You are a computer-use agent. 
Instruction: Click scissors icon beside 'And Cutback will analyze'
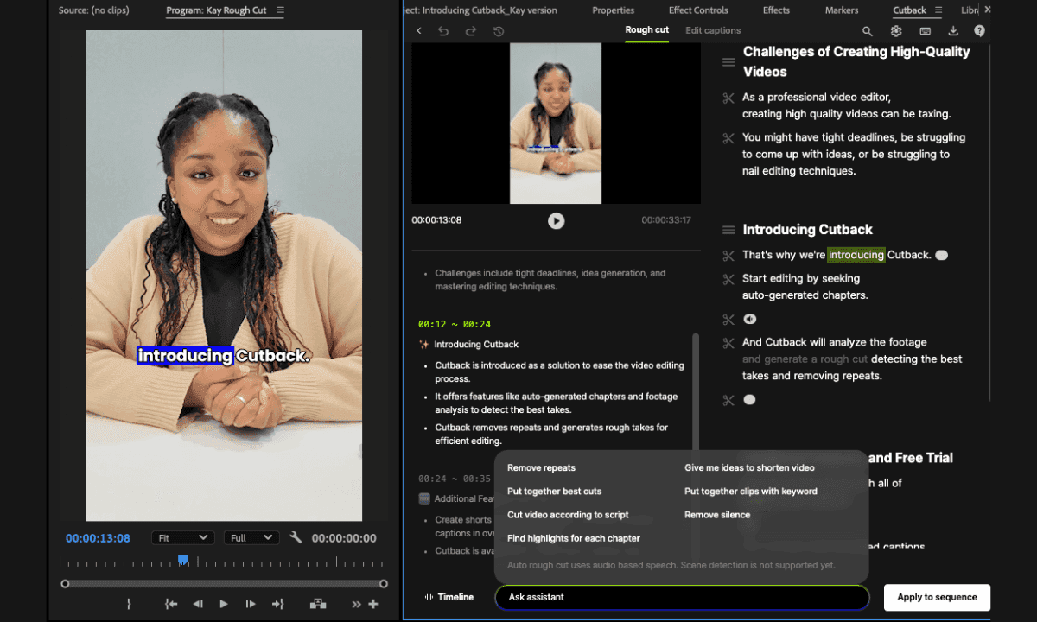click(x=728, y=343)
